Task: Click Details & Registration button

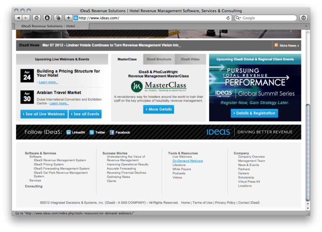Action: 254,113
